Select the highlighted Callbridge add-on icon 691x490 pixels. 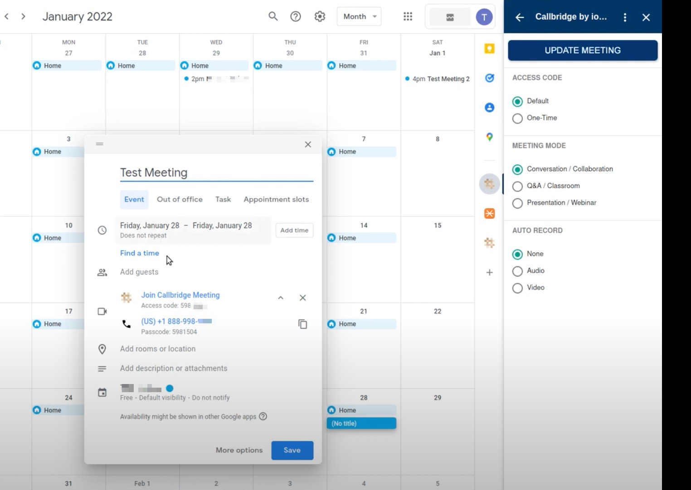point(489,184)
